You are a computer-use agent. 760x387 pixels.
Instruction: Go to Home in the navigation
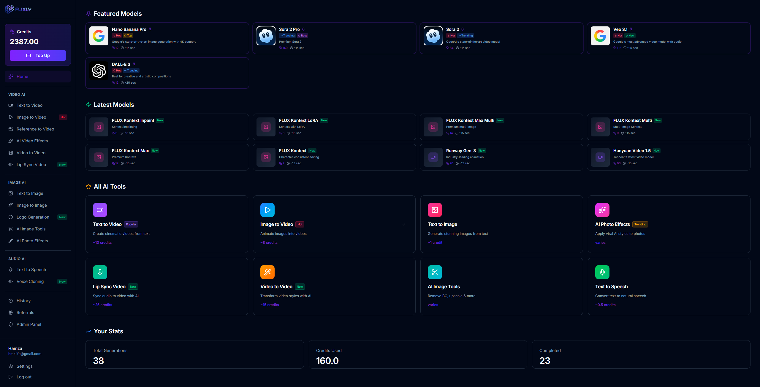(23, 77)
